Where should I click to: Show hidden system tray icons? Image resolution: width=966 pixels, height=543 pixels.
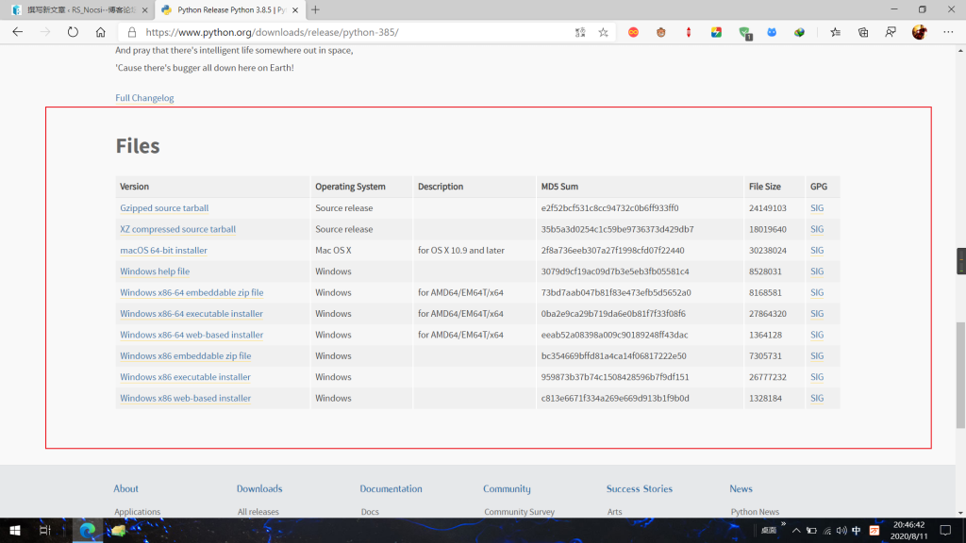click(x=796, y=531)
